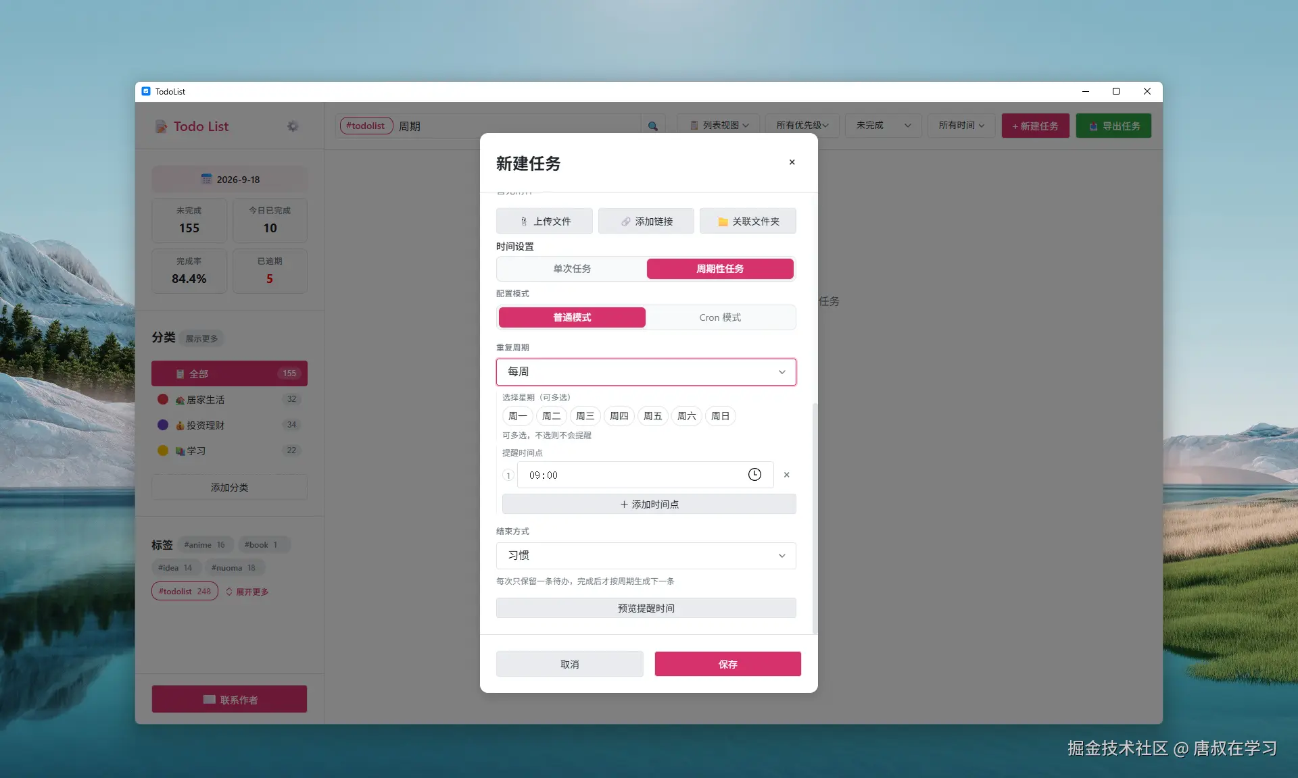This screenshot has width=1298, height=778.
Task: Open the 所有时间 filter dropdown
Action: point(961,126)
